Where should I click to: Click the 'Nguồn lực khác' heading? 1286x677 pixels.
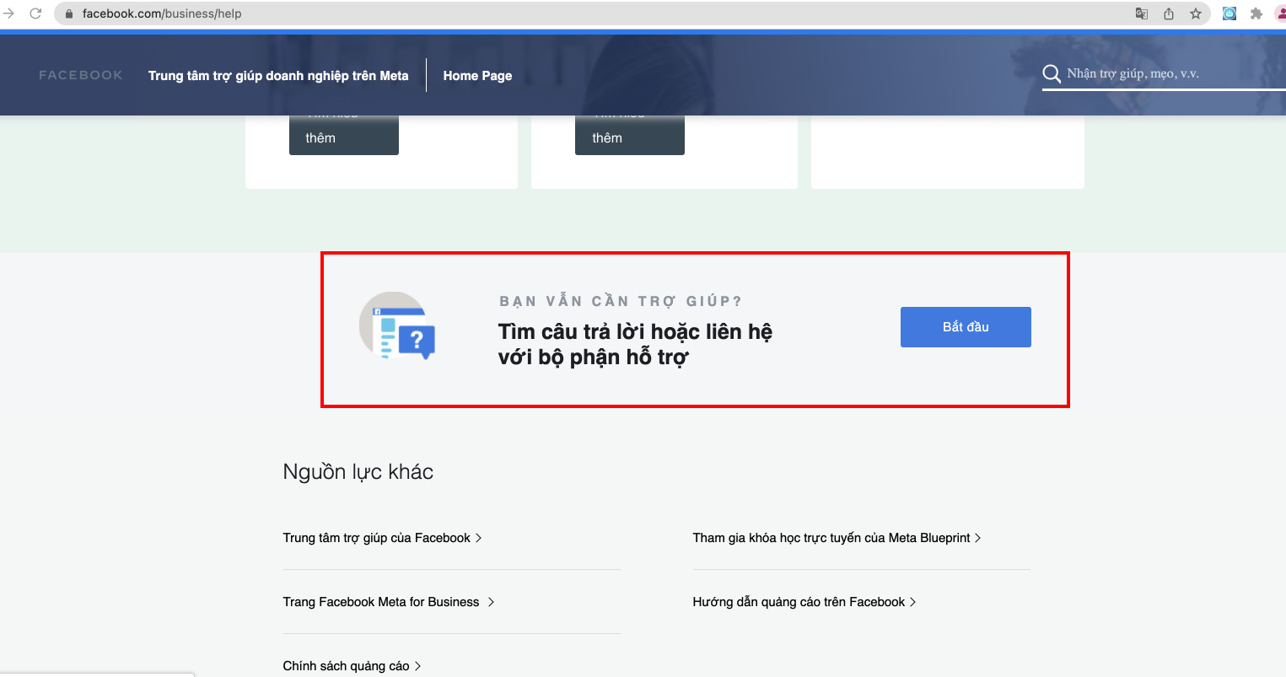pyautogui.click(x=358, y=472)
